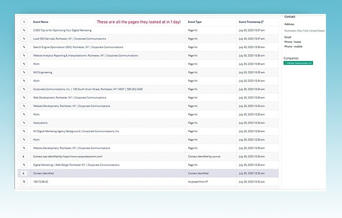Click 'Contact identified' event type in highlighted row
Image resolution: width=342 pixels, height=218 pixels.
point(198,174)
